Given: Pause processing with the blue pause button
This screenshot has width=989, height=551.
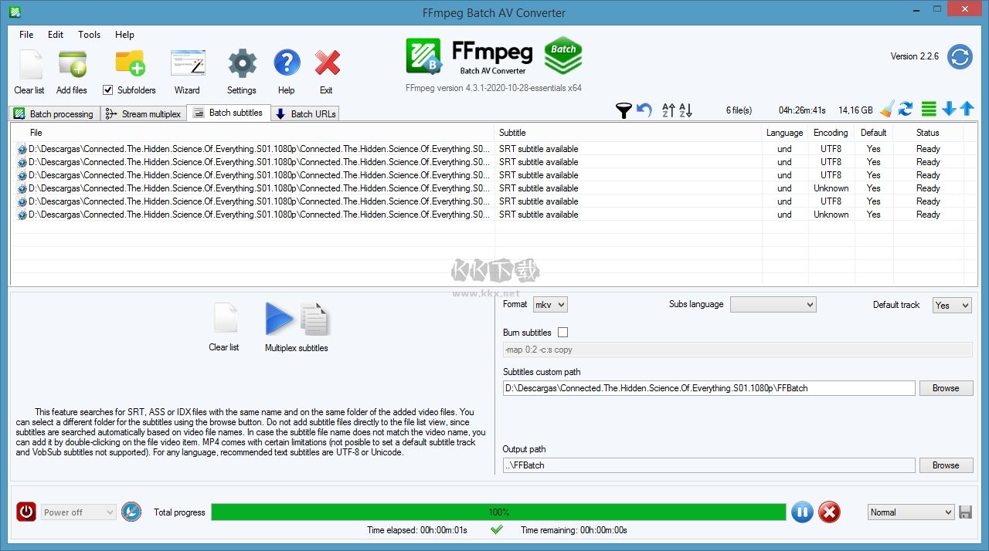Looking at the screenshot, I should click(802, 512).
